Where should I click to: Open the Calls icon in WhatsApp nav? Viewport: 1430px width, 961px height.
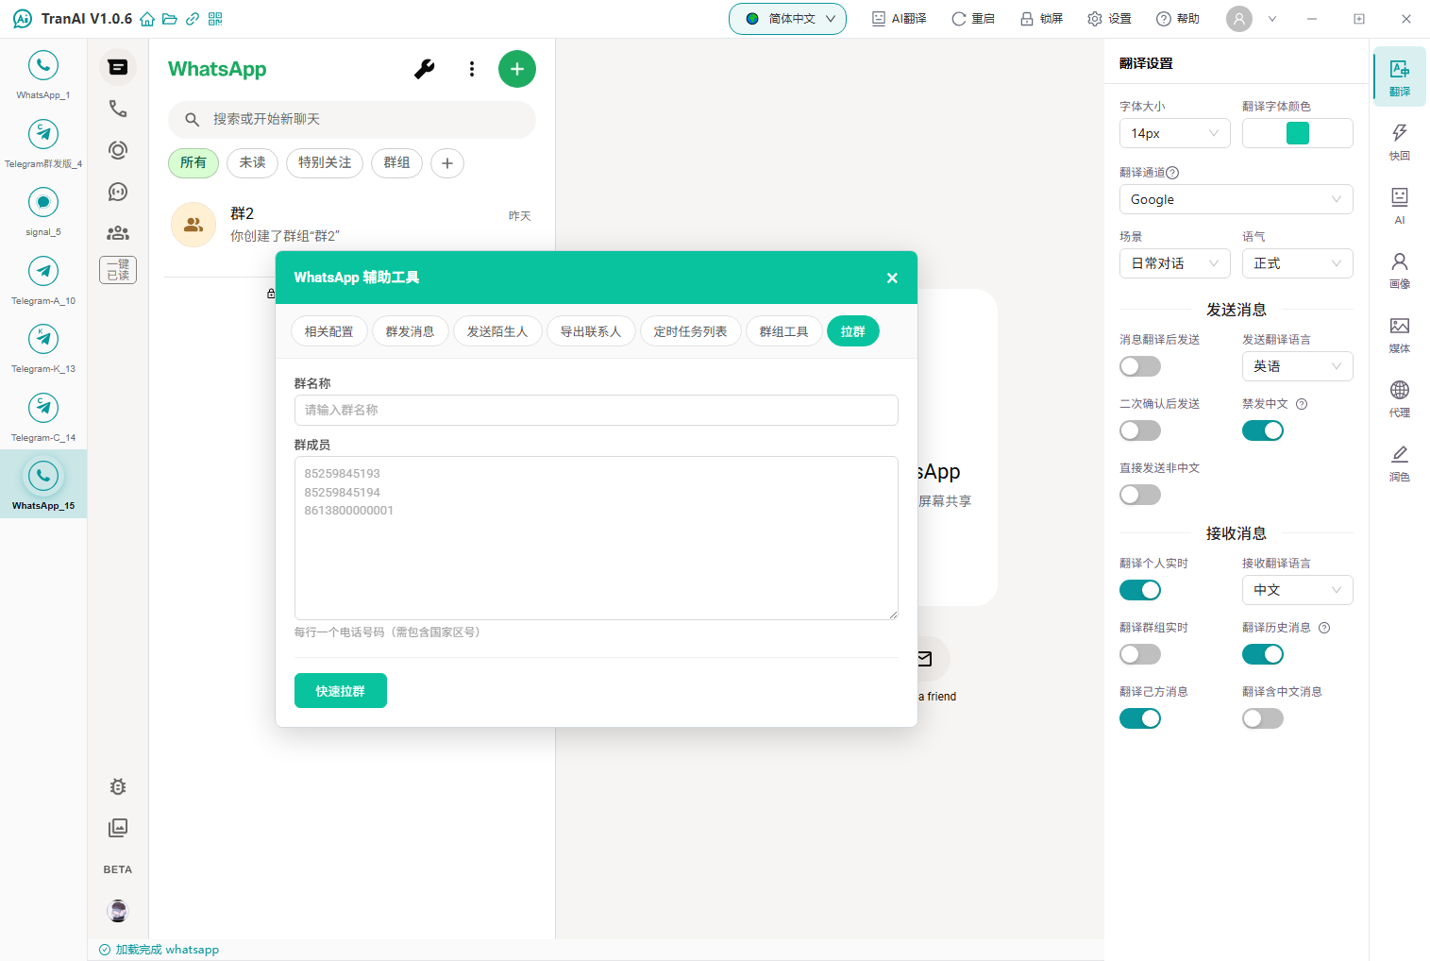tap(118, 109)
